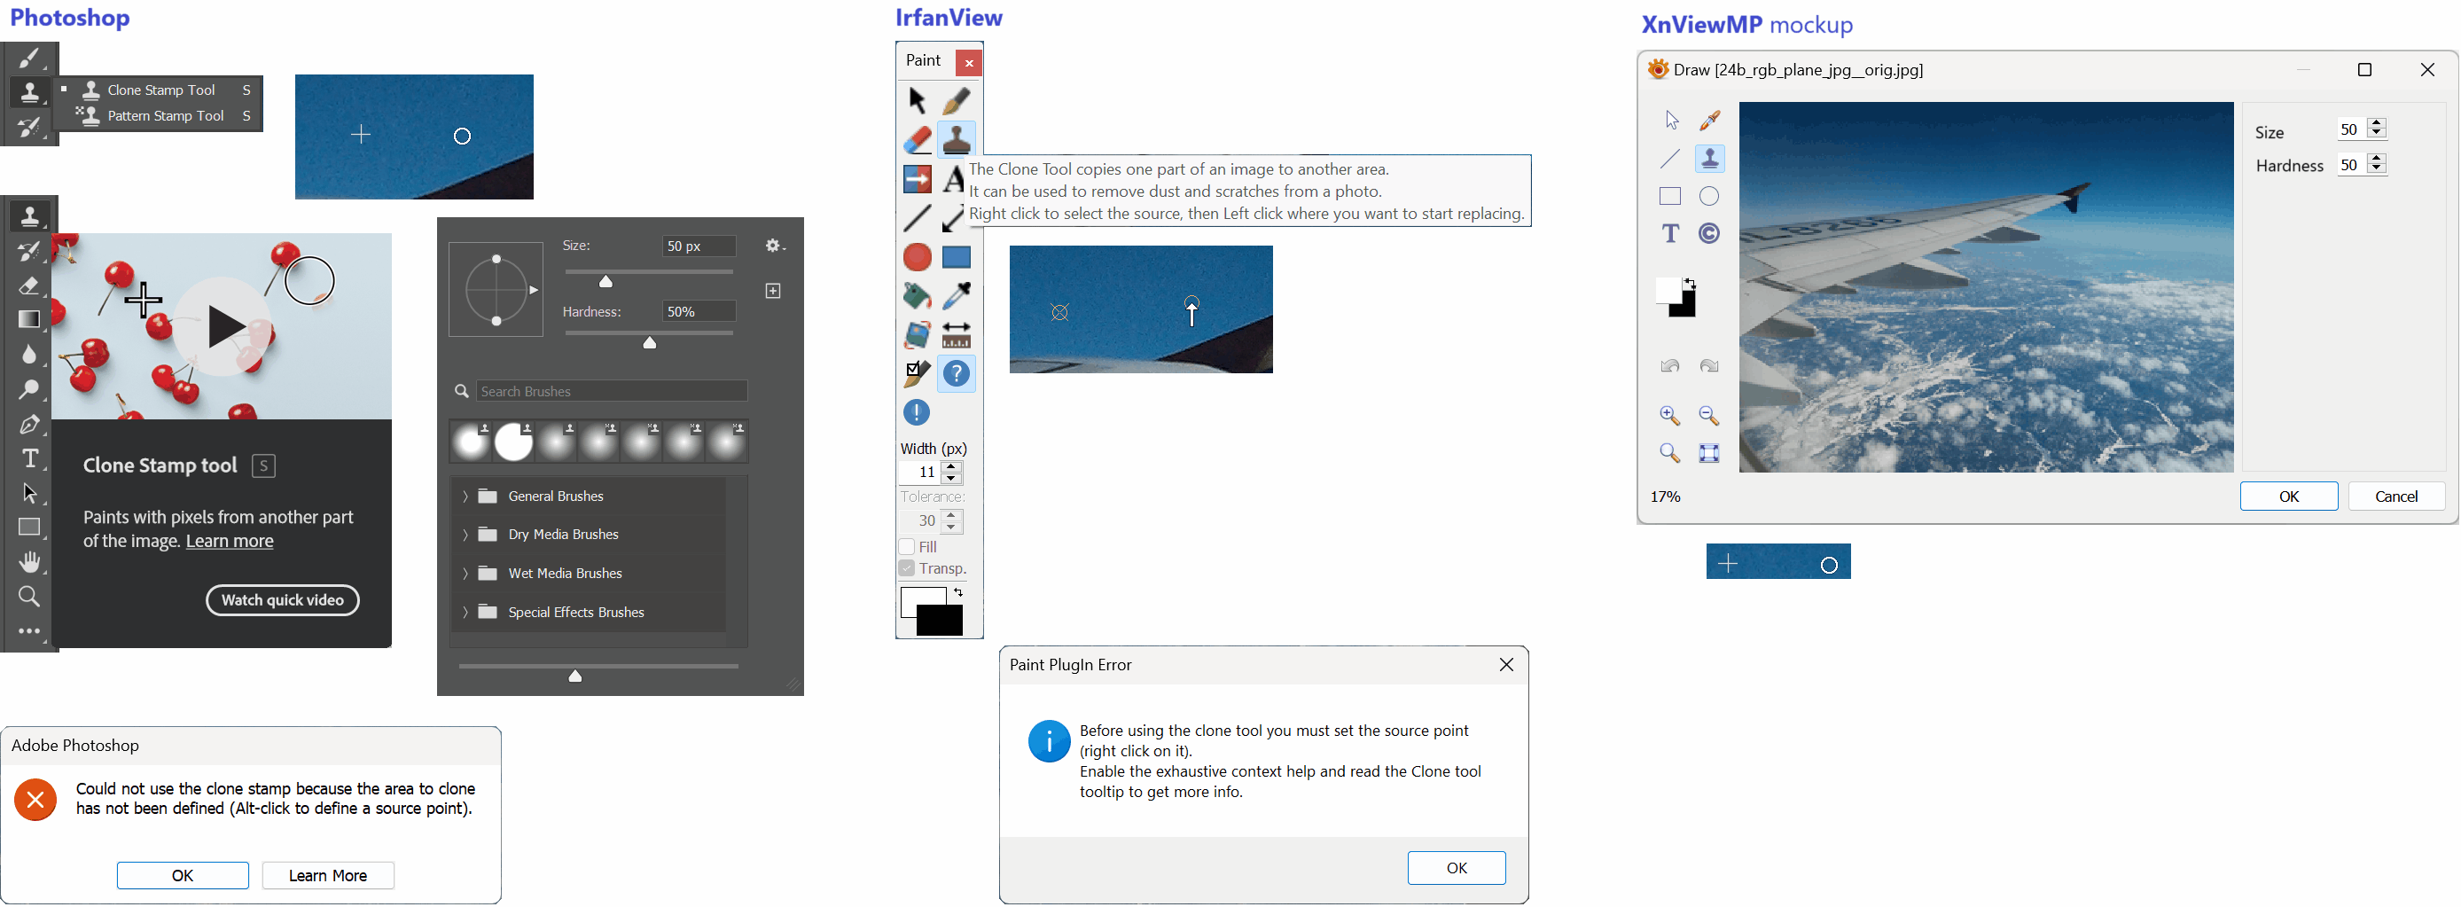Image resolution: width=2461 pixels, height=907 pixels.
Task: Decrease Hardness value in XnViewMP with down arrow
Action: click(x=2377, y=170)
